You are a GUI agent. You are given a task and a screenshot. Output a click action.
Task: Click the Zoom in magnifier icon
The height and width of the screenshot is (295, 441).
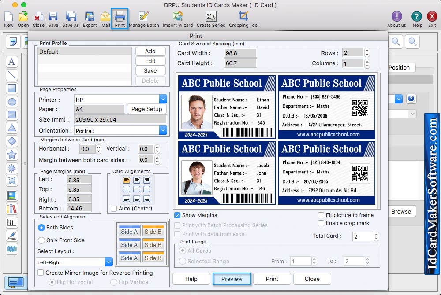point(396,41)
